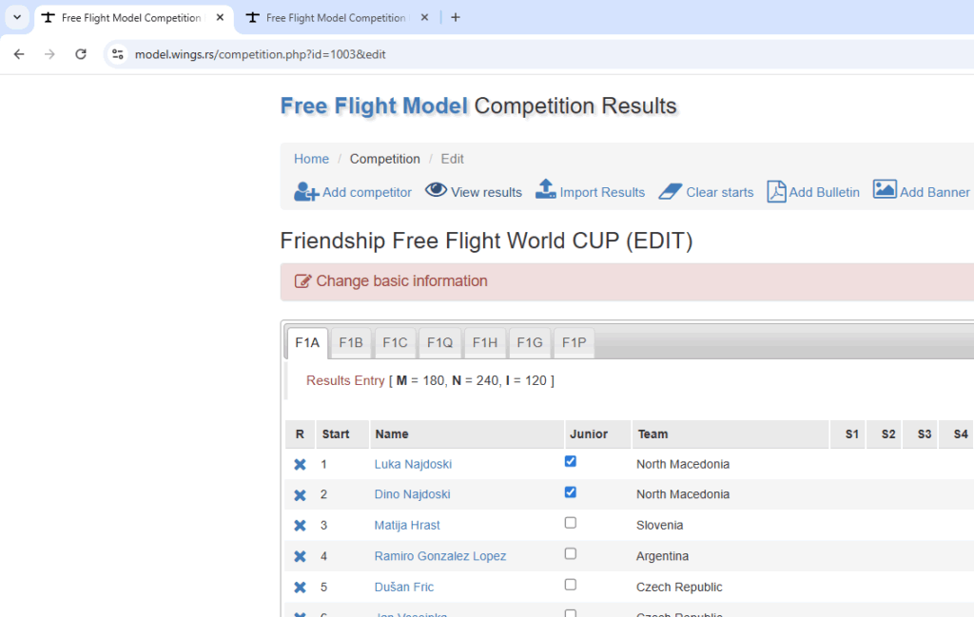
Task: Open the browser tab search dropdown
Action: click(x=17, y=17)
